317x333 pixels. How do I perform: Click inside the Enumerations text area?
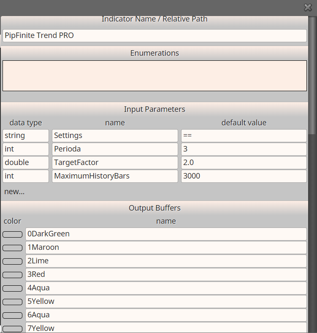pyautogui.click(x=154, y=76)
